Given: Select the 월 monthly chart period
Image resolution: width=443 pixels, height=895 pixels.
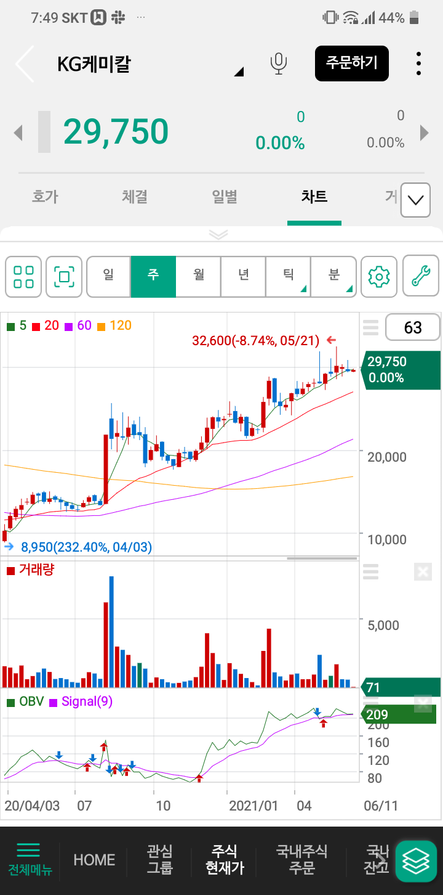Looking at the screenshot, I should tap(199, 277).
